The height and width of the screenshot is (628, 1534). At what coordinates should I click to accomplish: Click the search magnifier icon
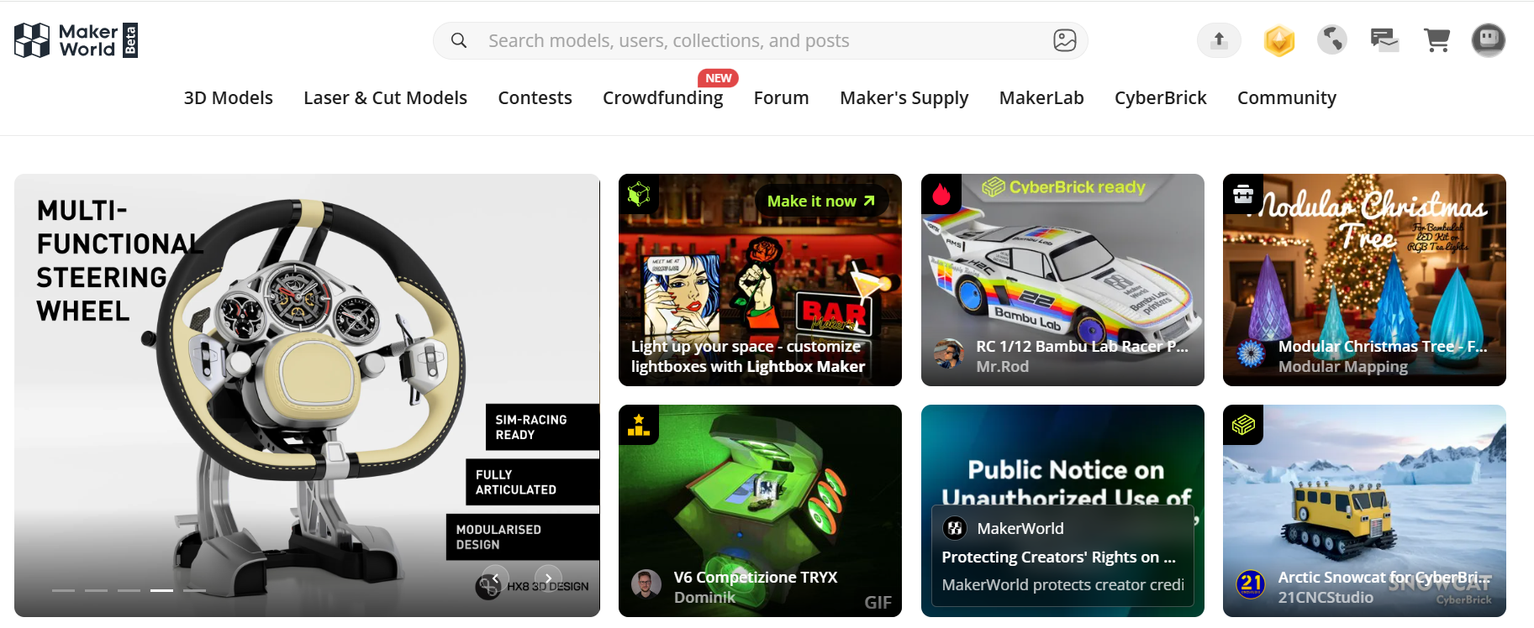click(459, 40)
